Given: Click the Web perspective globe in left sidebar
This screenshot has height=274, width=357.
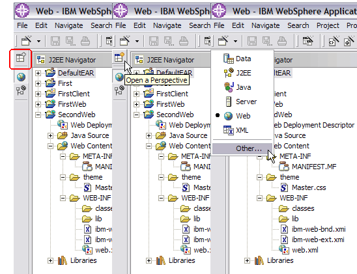Looking at the screenshot, I should 21,77.
